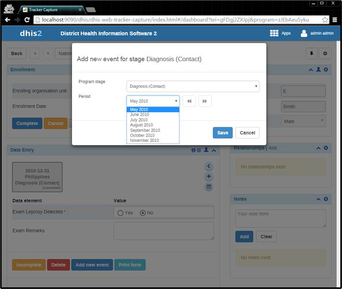Image resolution: width=342 pixels, height=289 pixels.
Task: Cancel the add new event dialog
Action: 248,133
